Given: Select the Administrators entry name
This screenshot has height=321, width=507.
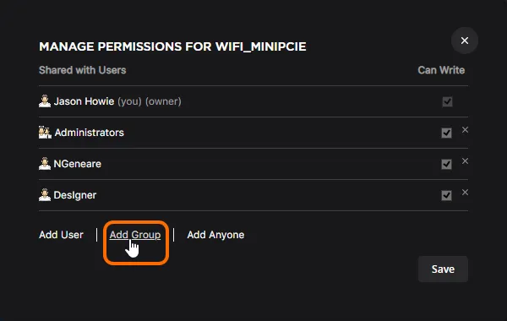Looking at the screenshot, I should (90, 133).
